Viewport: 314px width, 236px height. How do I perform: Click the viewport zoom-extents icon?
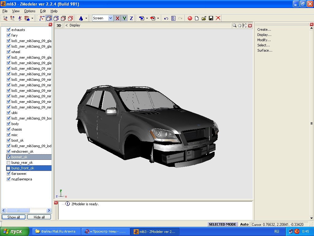(244, 26)
